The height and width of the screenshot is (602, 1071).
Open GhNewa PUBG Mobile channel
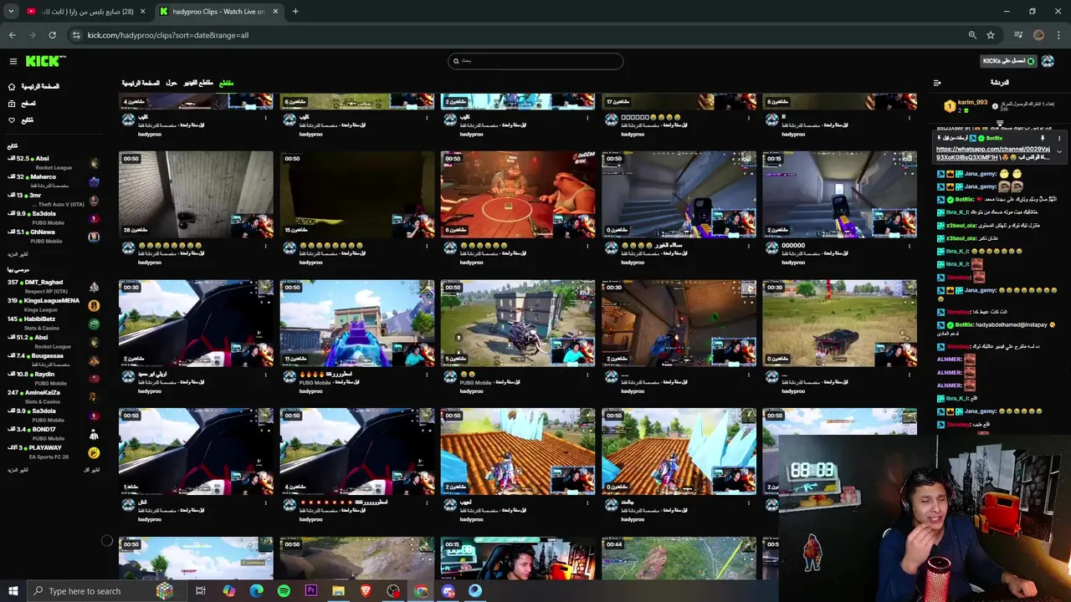tap(52, 236)
